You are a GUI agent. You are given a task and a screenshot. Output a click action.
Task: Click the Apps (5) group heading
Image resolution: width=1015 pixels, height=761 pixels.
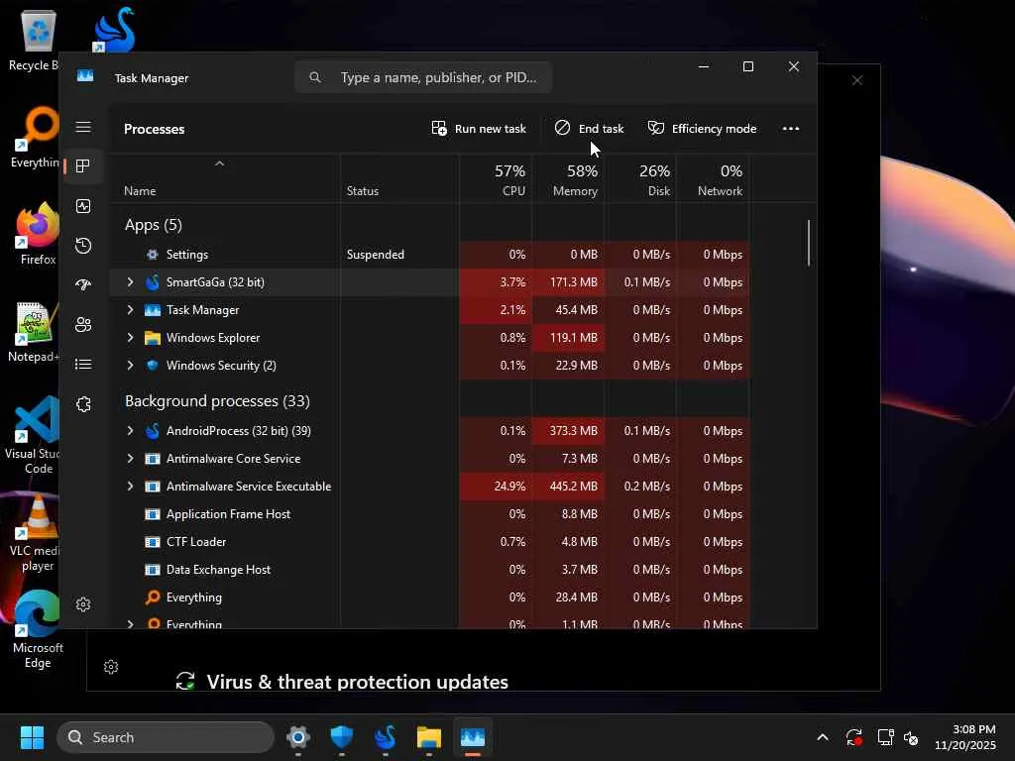click(154, 225)
